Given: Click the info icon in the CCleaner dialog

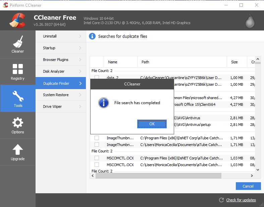Looking at the screenshot, I should click(x=104, y=103).
